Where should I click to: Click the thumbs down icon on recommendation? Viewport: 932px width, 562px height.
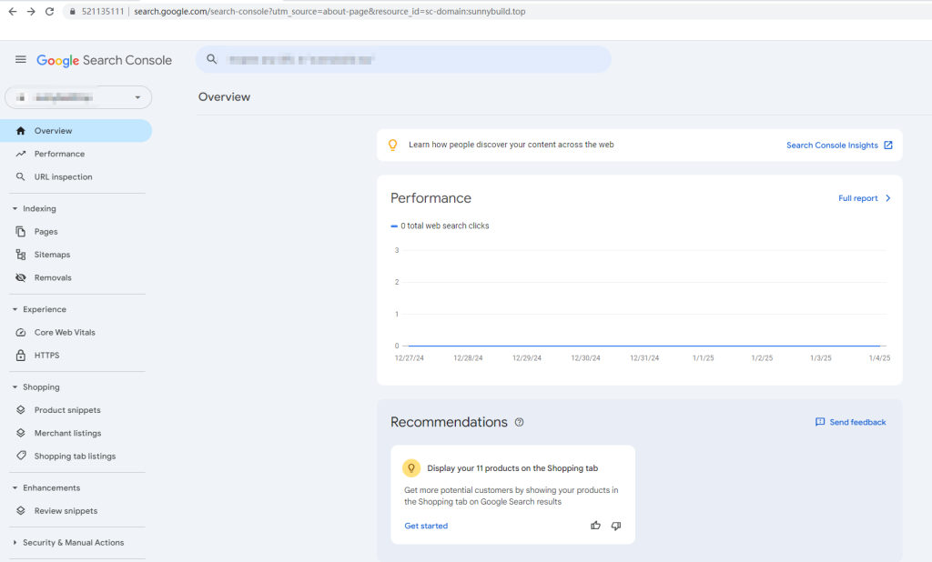pyautogui.click(x=616, y=526)
